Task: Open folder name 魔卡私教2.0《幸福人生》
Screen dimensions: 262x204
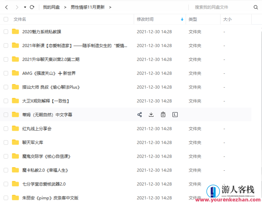Action: (45, 170)
